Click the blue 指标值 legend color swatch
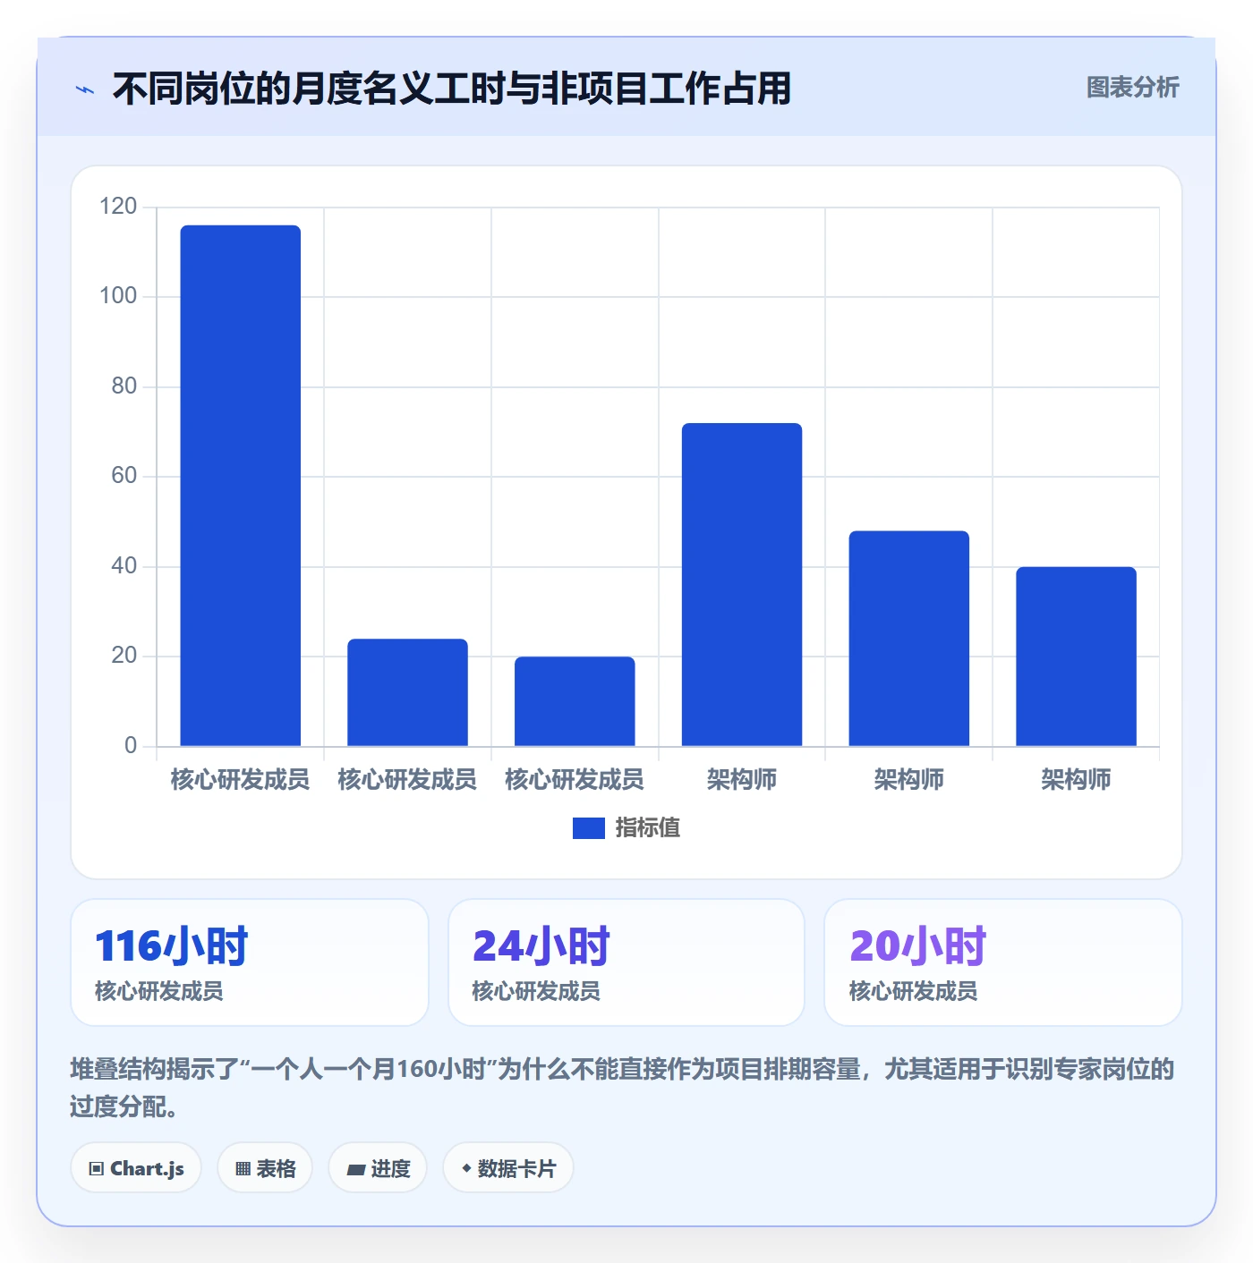Screen dimensions: 1253x1263 (589, 828)
